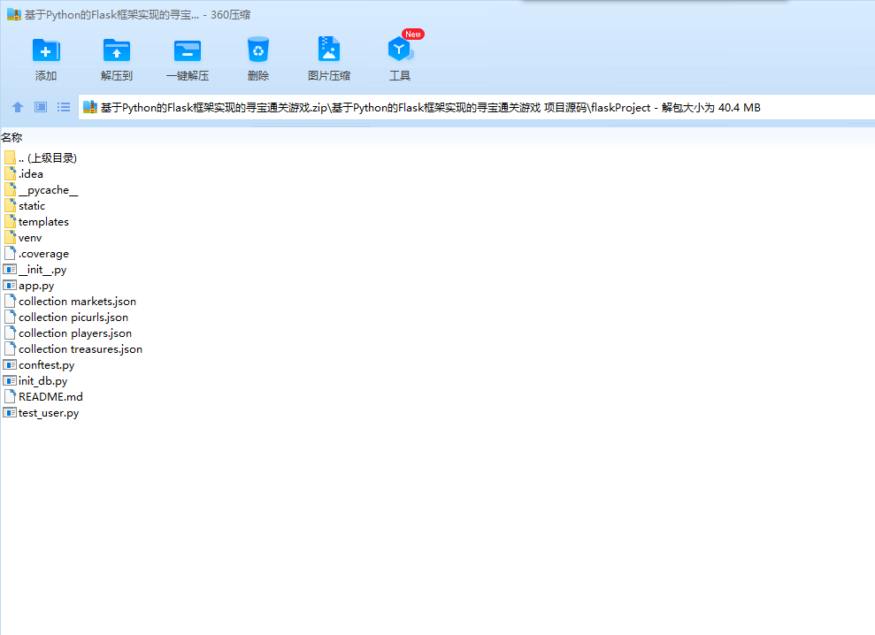Click the file name text "test_user.py"
The height and width of the screenshot is (635, 875).
pyautogui.click(x=49, y=413)
